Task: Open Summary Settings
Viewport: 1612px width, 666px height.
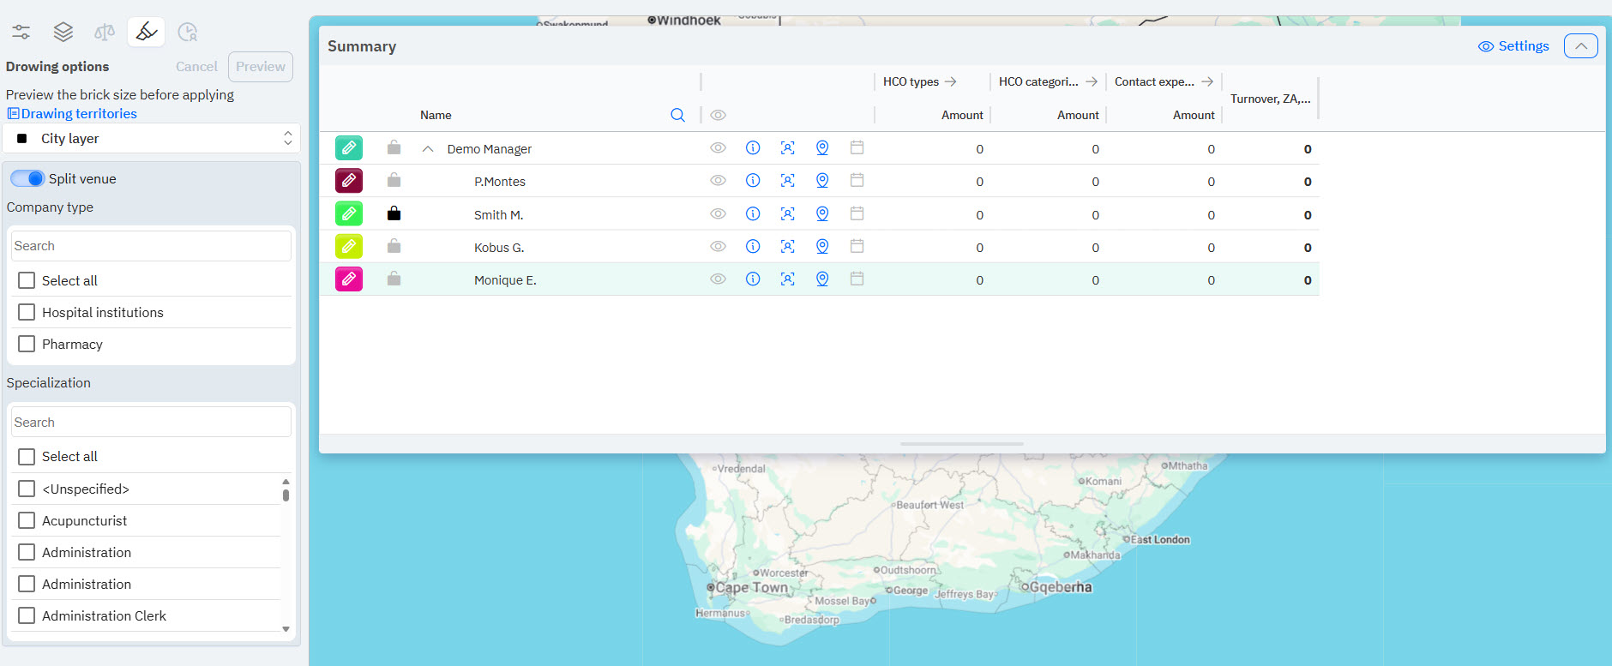Action: click(x=1513, y=46)
